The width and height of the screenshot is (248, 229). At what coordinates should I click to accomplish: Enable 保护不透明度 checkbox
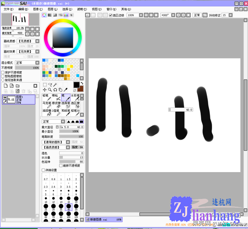[x=3, y=72]
